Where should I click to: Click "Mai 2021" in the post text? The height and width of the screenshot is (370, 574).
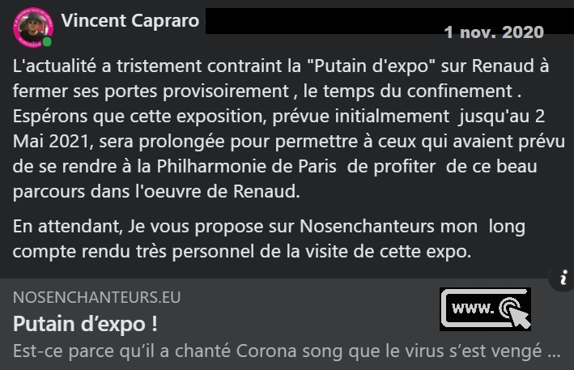pyautogui.click(x=51, y=141)
